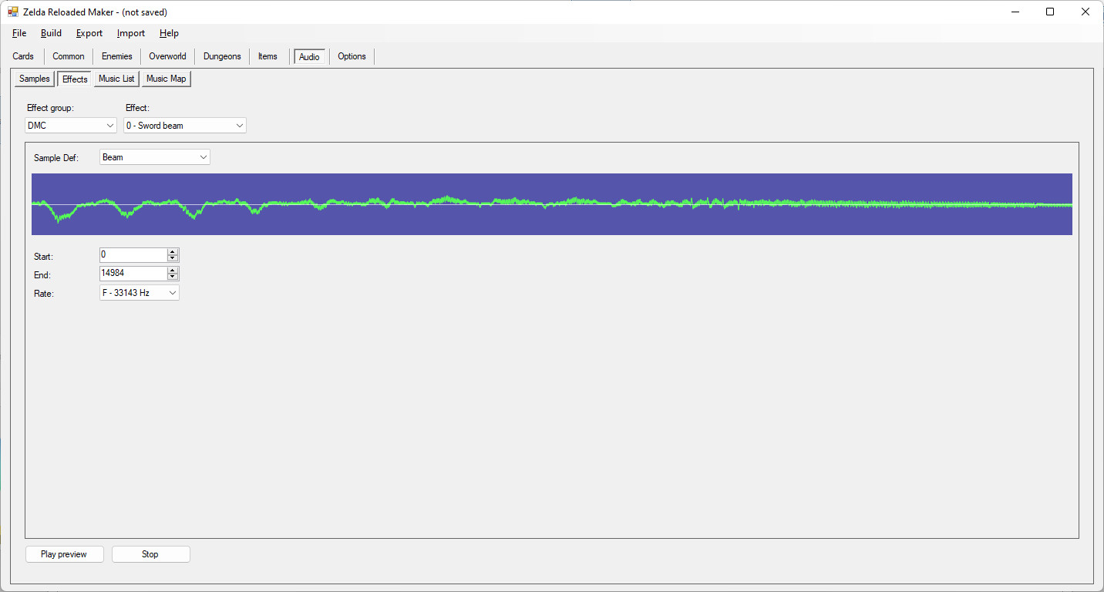Viewport: 1104px width, 592px height.
Task: Open the Help menu
Action: click(x=169, y=33)
